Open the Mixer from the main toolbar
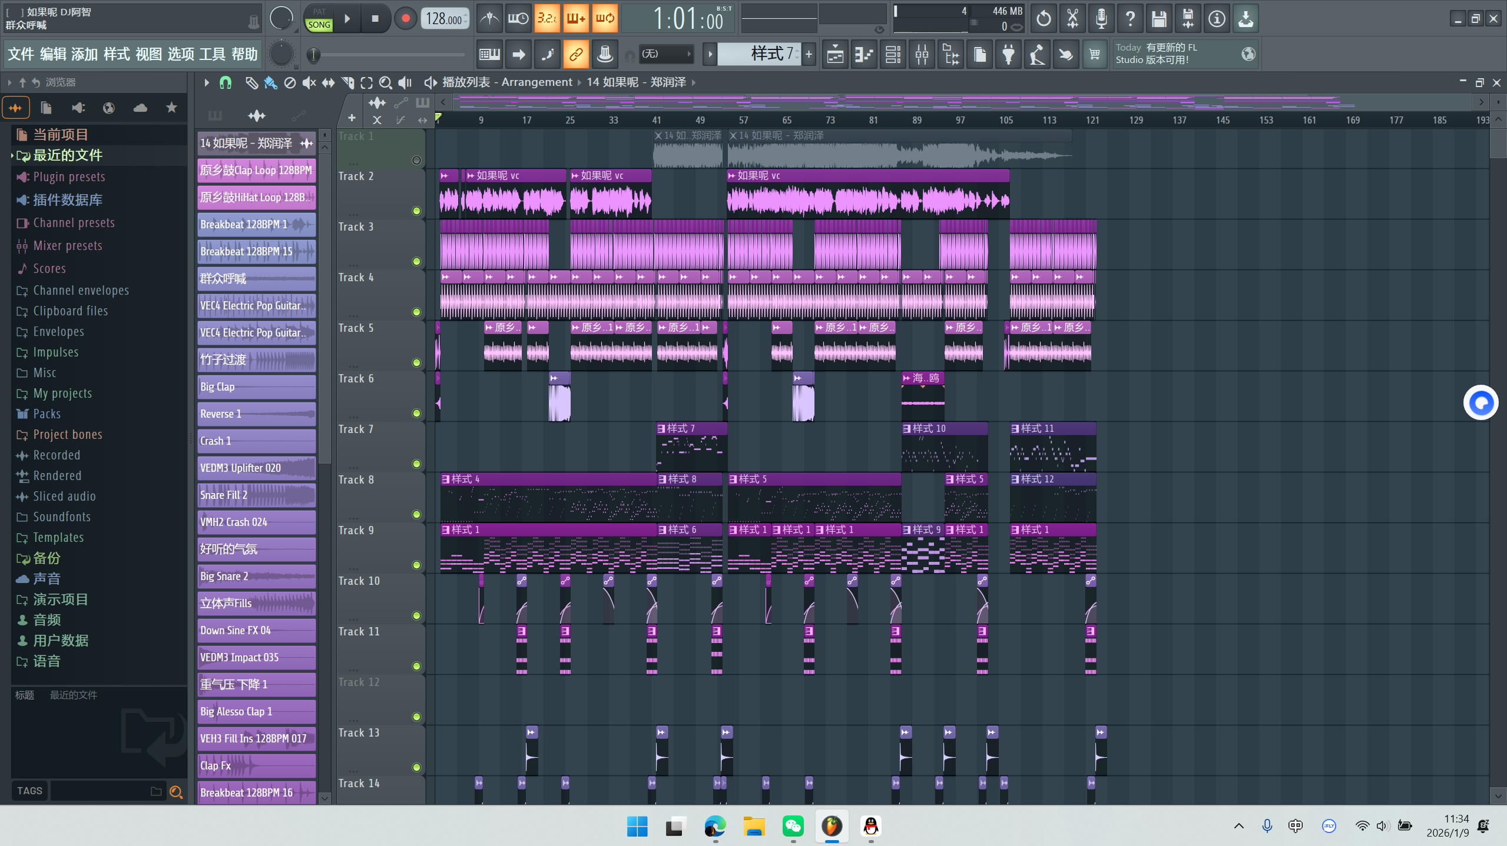Screen dimensions: 1507x846 coord(922,54)
